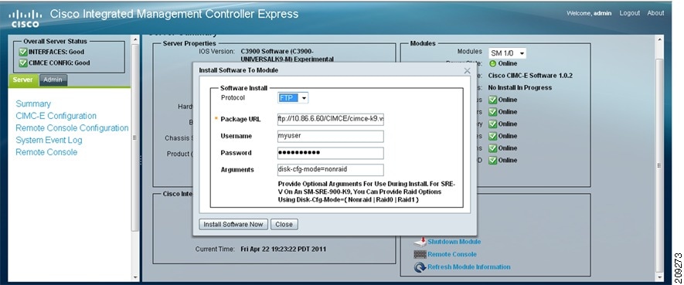Viewport: 684px width, 285px height.
Task: Click the Close button in dialog
Action: pyautogui.click(x=284, y=225)
